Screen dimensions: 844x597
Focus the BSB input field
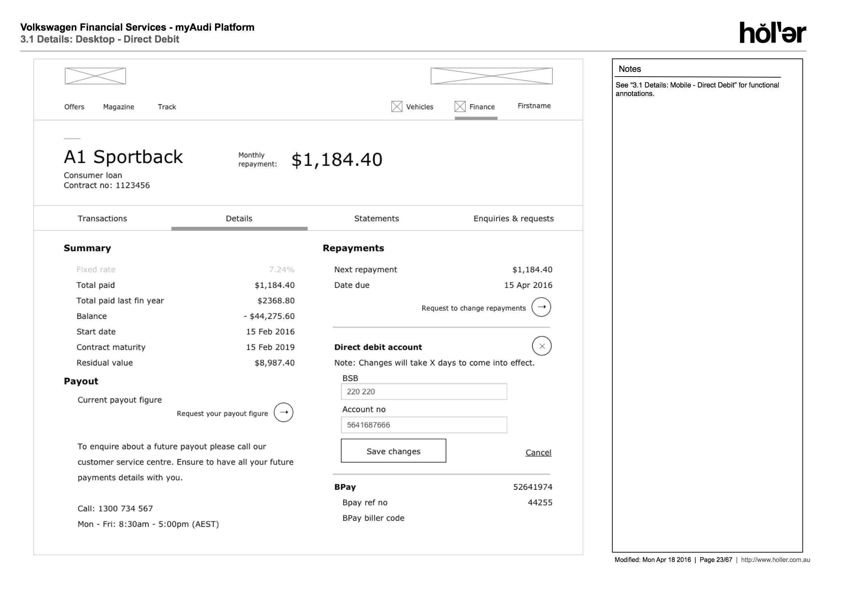coord(424,392)
